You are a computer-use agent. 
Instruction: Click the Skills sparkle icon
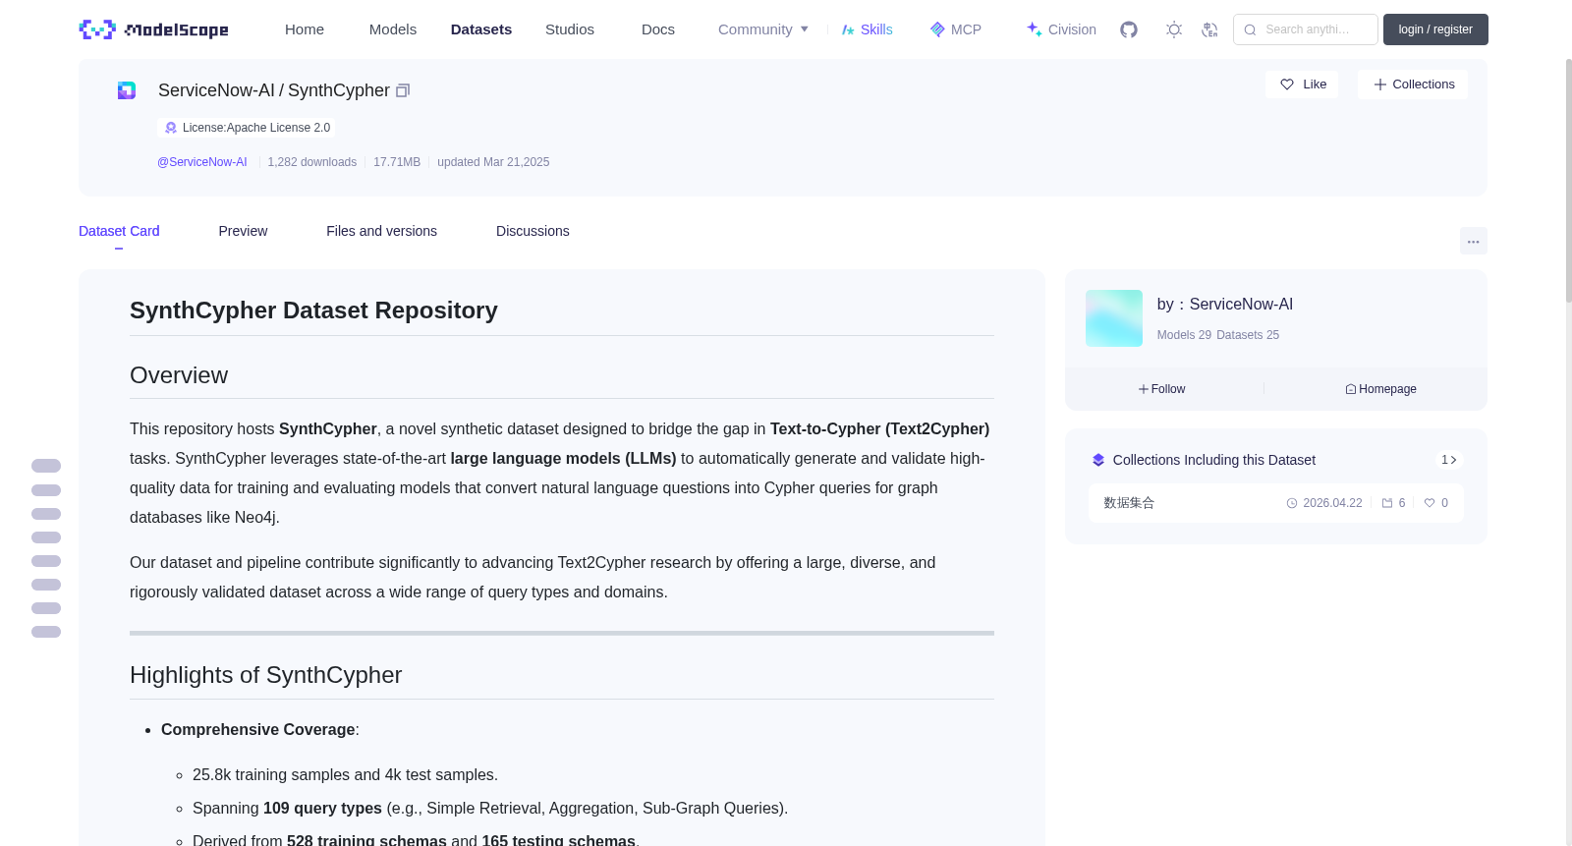coord(848,29)
